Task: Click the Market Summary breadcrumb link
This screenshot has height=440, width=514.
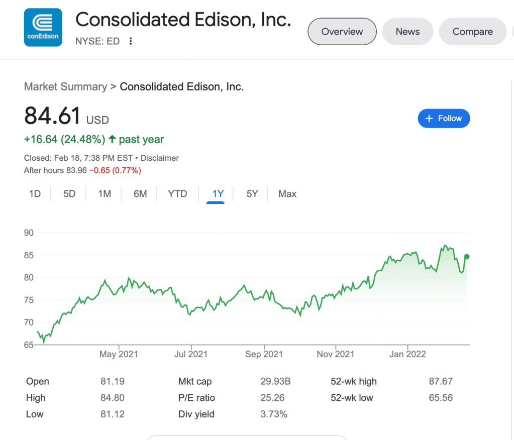Action: click(x=65, y=87)
